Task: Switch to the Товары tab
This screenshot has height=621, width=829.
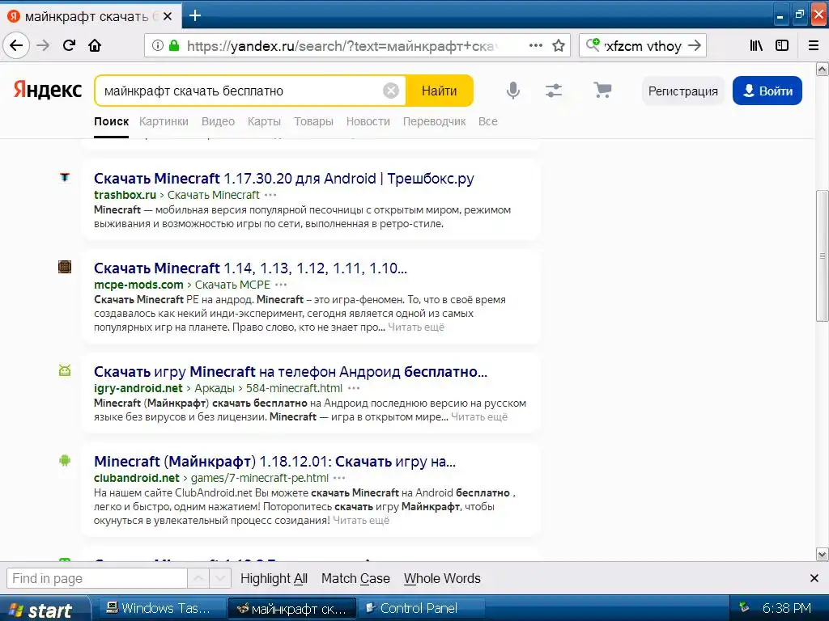Action: coord(313,121)
